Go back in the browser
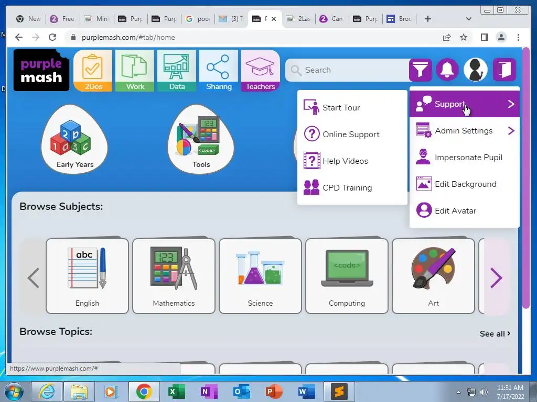 pos(19,37)
